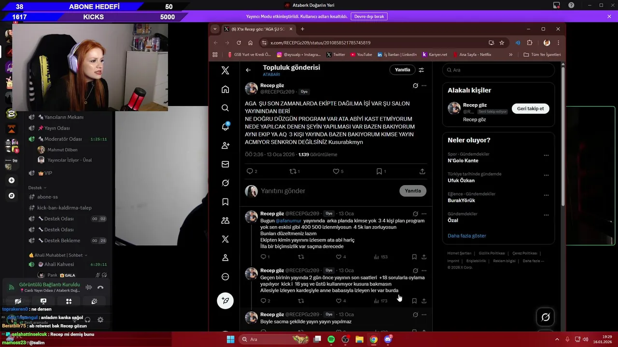The height and width of the screenshot is (347, 618).
Task: Click the Yanıtını gönder reply field
Action: point(328,191)
